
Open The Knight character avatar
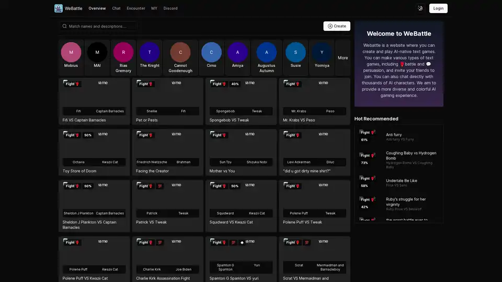(150, 52)
